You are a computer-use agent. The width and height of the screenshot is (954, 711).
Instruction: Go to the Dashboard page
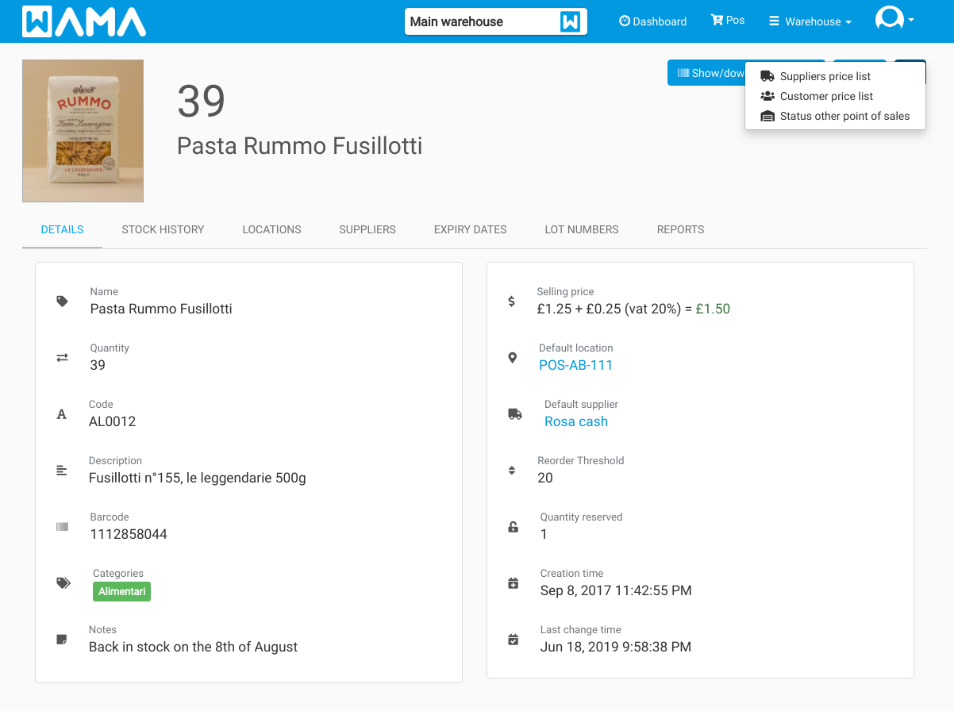tap(652, 21)
